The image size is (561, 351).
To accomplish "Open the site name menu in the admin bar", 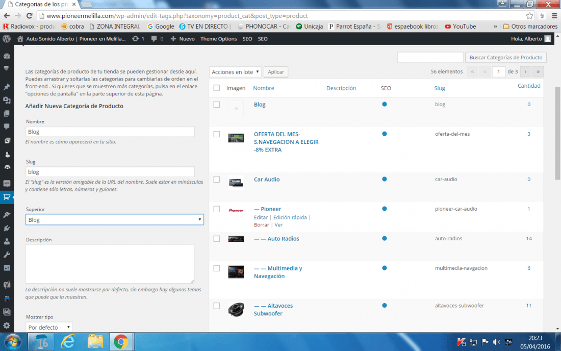I will coord(71,39).
